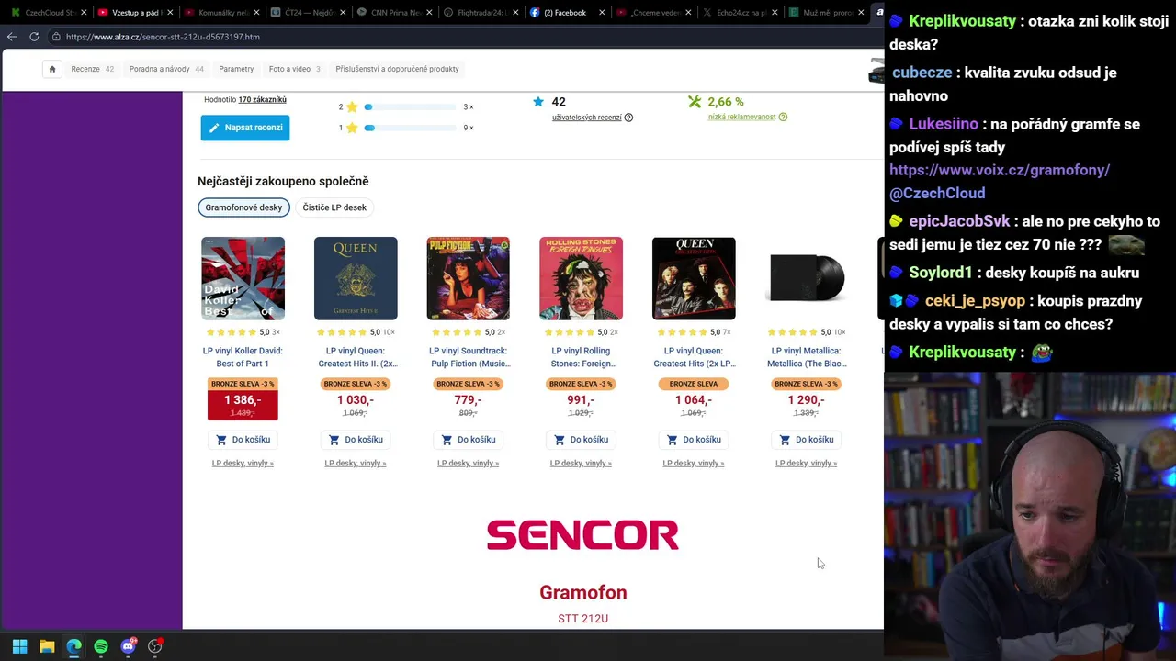1176x661 pixels.
Task: Add Queen Greatest Hits II to cart
Action: [x=356, y=440]
